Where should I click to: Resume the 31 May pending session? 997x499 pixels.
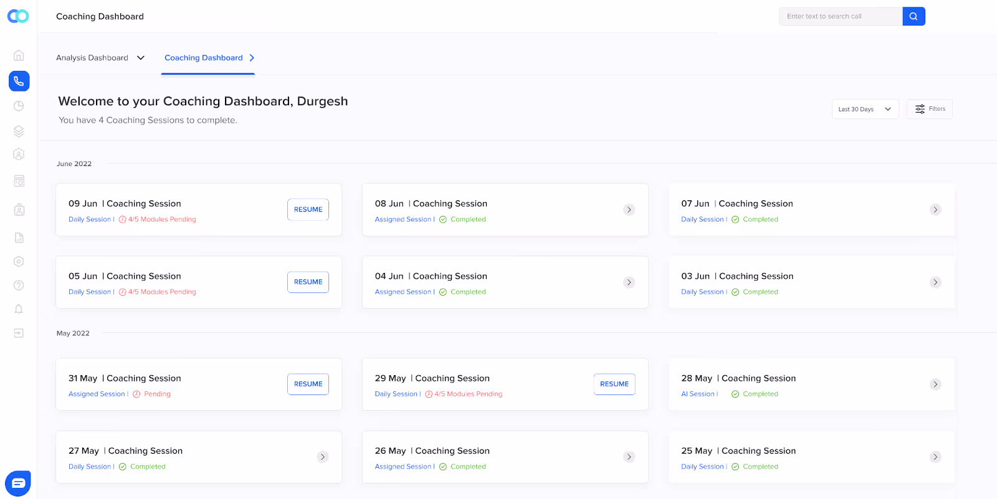click(308, 385)
